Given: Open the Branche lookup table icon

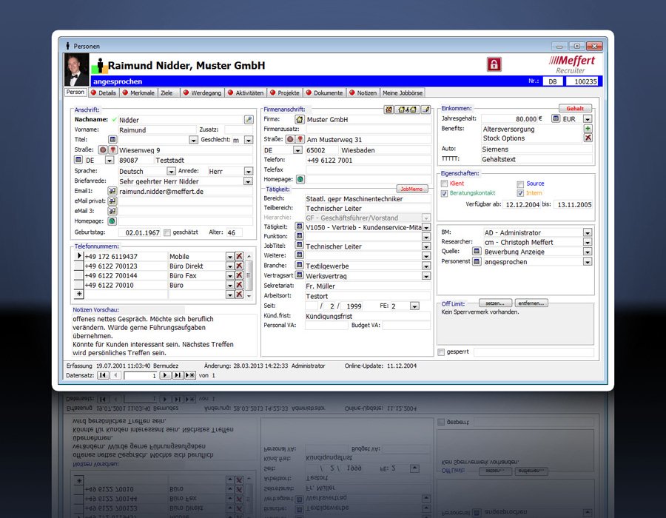Looking at the screenshot, I should coord(300,266).
